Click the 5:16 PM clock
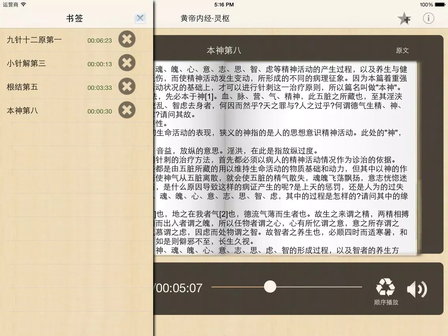448x336 pixels. (224, 5)
